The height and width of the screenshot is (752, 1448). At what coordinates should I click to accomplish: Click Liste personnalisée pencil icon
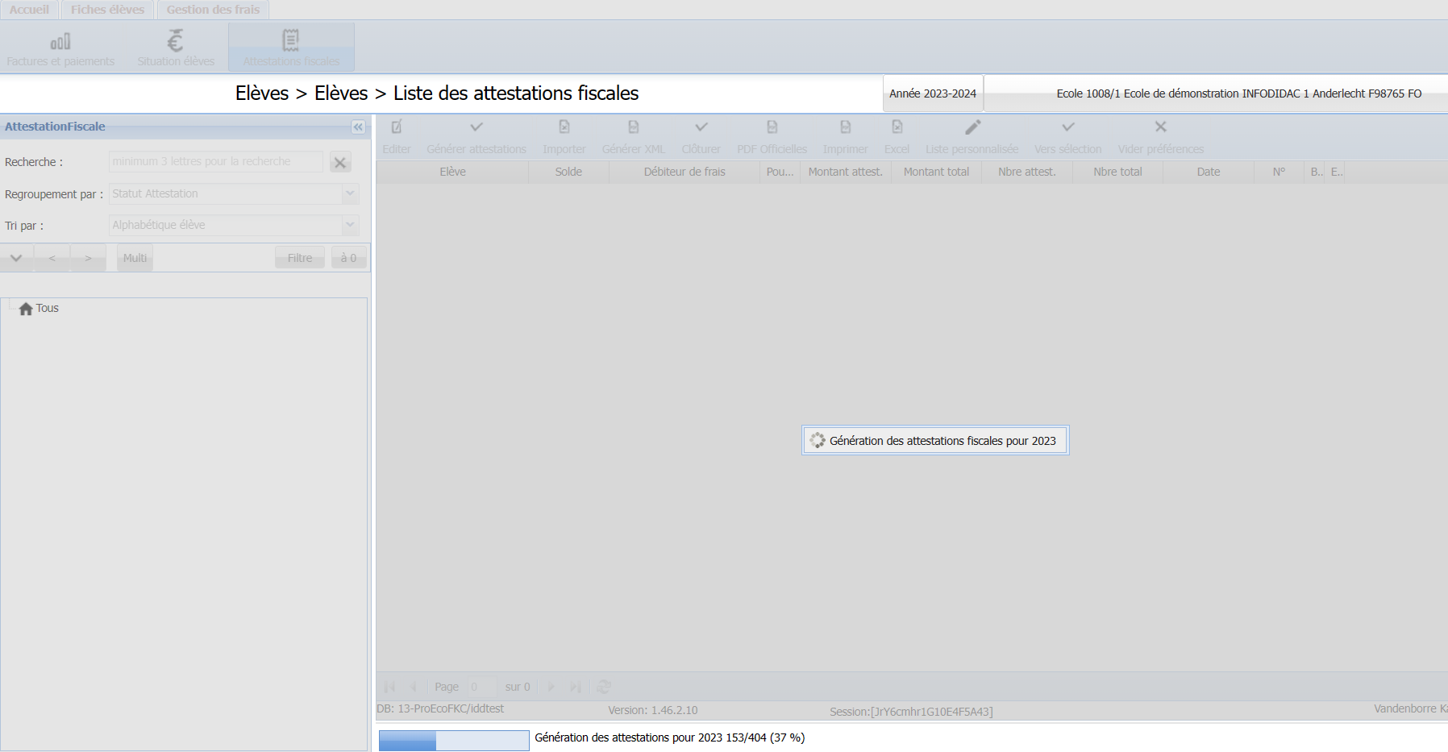(972, 127)
